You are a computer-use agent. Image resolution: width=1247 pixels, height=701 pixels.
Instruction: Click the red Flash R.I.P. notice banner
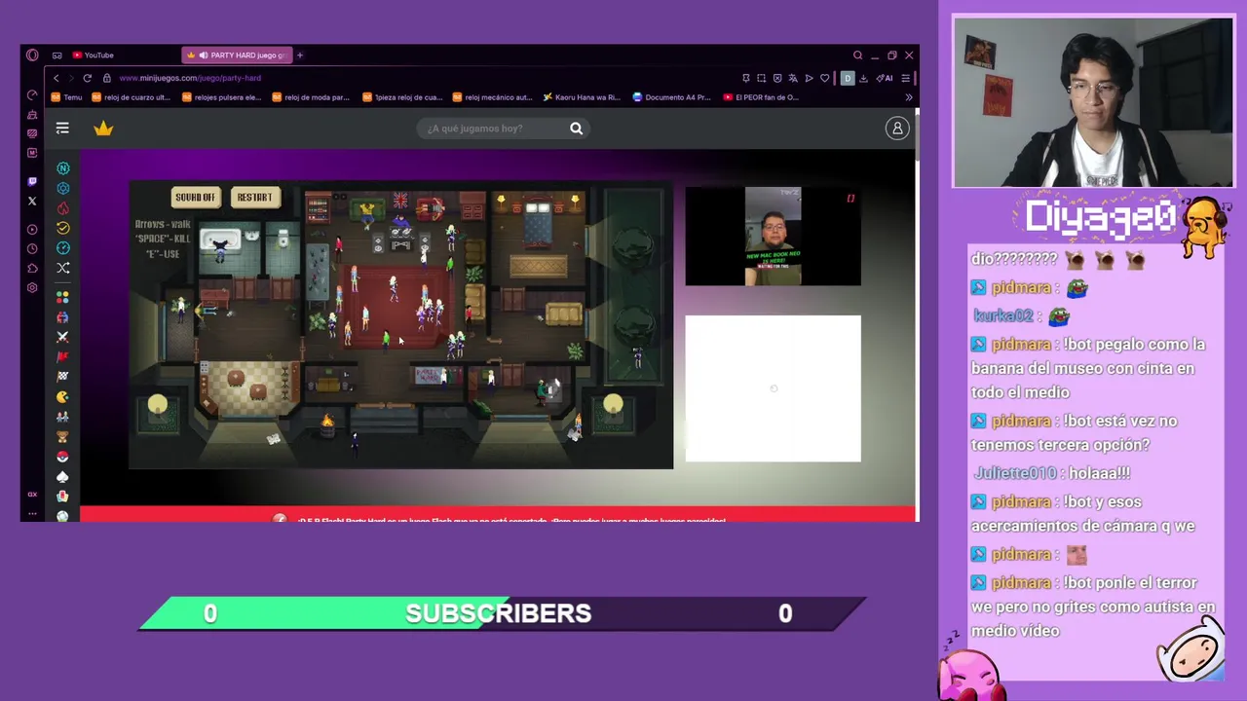[498, 515]
